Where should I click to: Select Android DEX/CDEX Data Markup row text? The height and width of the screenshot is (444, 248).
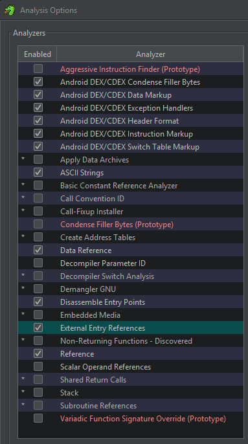[x=116, y=95]
